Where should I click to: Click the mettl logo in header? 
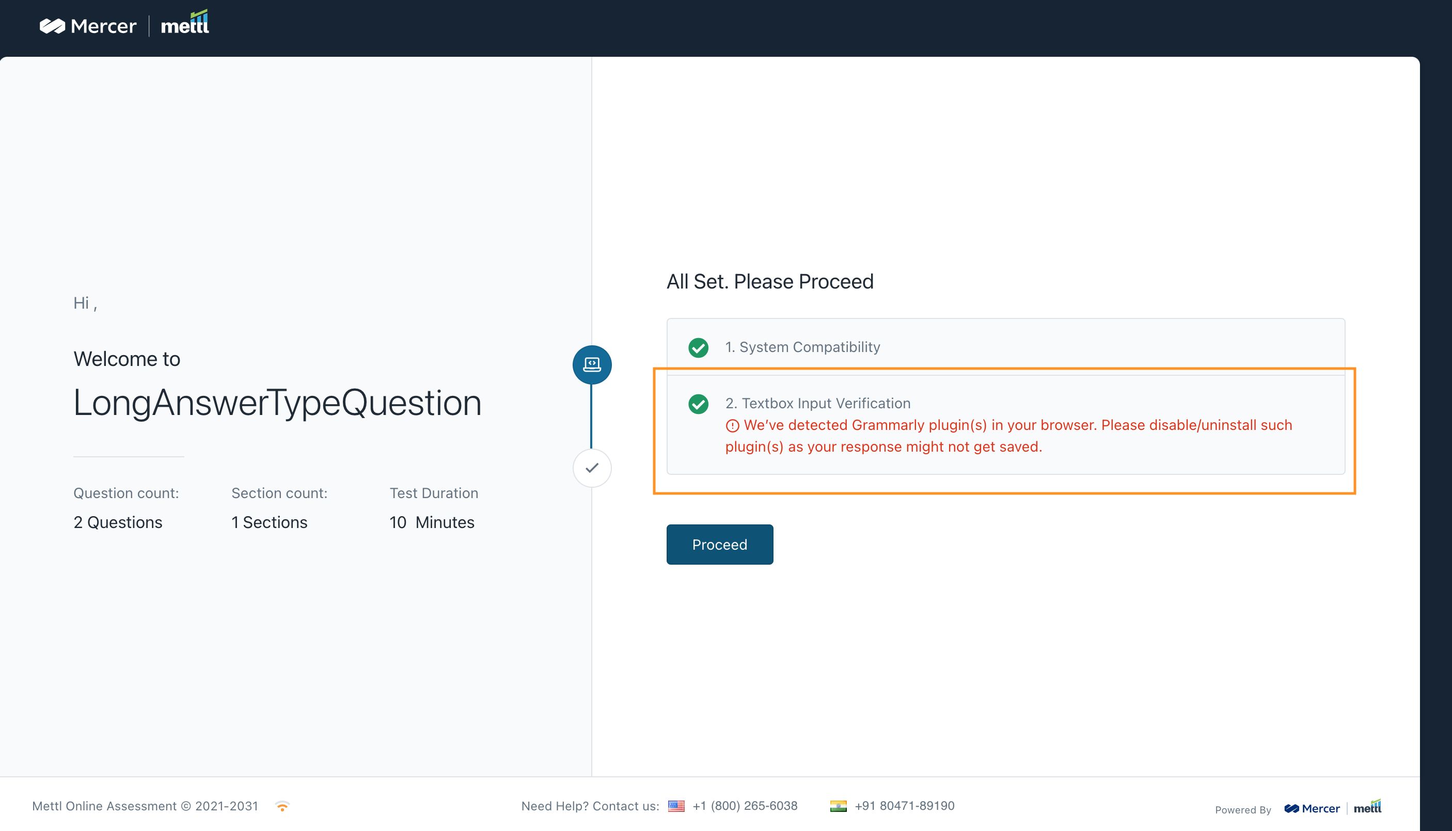[x=185, y=23]
